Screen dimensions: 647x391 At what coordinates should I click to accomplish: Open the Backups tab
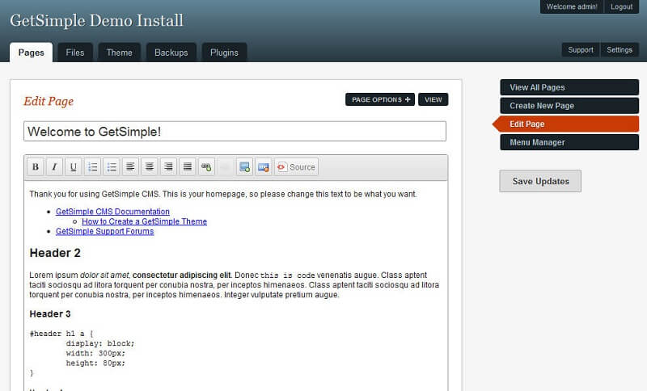[171, 53]
